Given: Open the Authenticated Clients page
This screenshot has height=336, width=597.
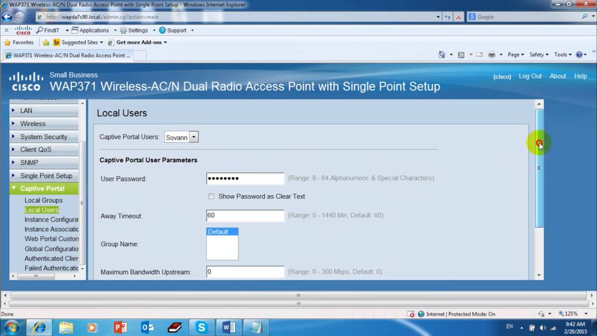Looking at the screenshot, I should point(51,258).
